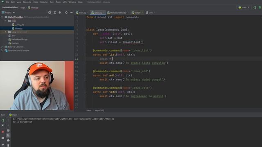Open the Edit menu

coord(13,2)
